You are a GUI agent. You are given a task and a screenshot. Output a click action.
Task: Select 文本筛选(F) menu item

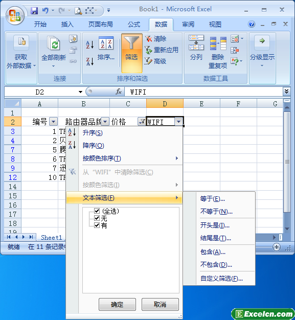(124, 197)
